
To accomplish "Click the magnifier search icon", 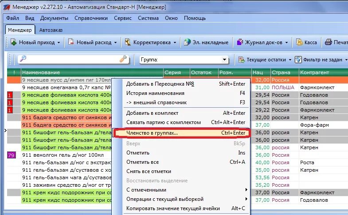I will [23, 59].
